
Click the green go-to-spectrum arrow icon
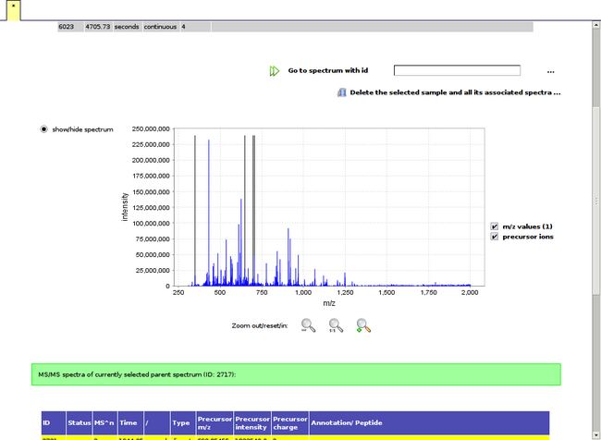point(274,71)
